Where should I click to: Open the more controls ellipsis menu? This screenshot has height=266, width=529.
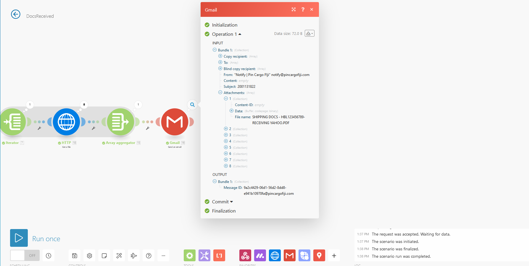[x=163, y=256]
